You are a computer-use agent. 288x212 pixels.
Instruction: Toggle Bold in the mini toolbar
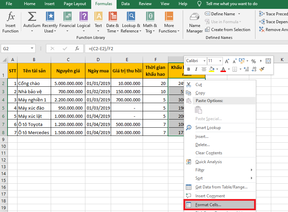[x=188, y=69]
